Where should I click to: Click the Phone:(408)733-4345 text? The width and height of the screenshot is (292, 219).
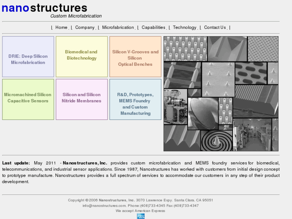pos(146,206)
